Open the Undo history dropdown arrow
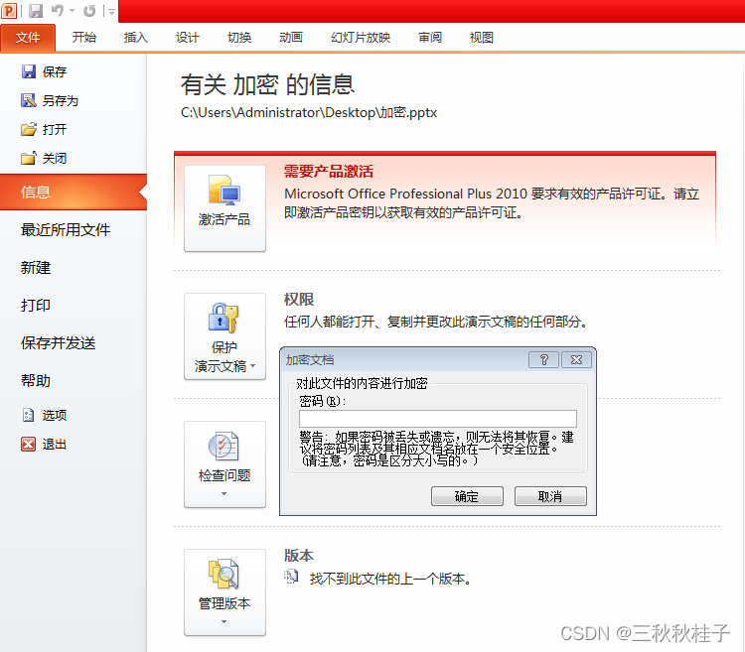The width and height of the screenshot is (745, 652). click(x=72, y=11)
